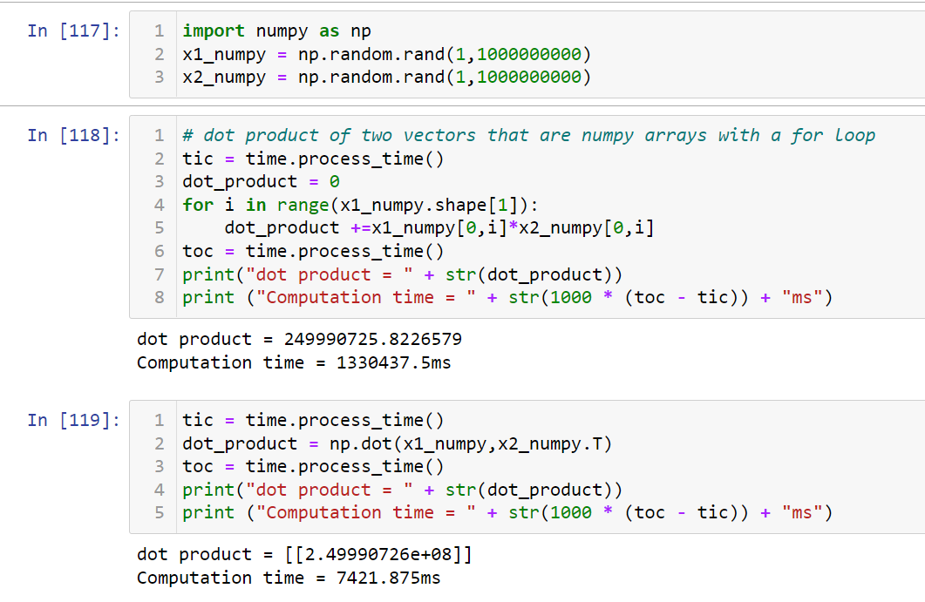925x602 pixels.
Task: Click line number 8 in cell 118
Action: tap(159, 298)
